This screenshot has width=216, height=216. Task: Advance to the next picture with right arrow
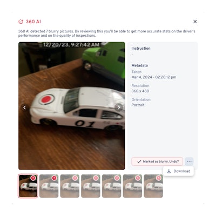119,107
